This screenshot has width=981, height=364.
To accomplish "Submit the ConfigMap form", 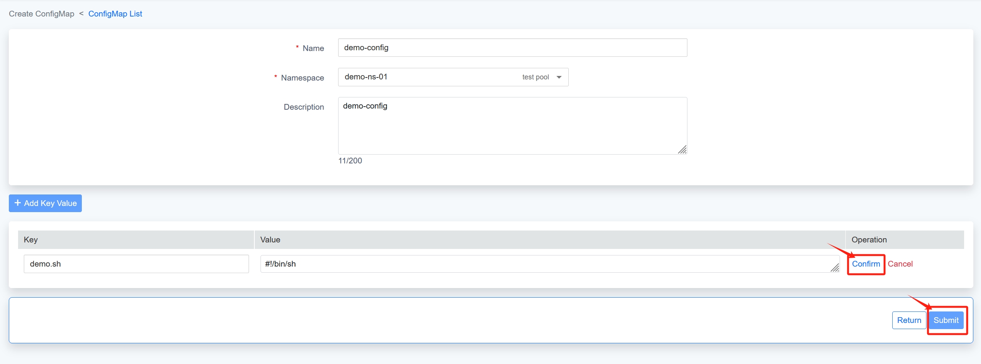I will tap(946, 320).
